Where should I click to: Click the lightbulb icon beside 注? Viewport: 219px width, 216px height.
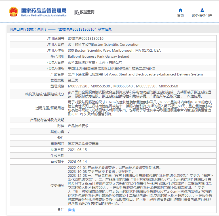[59, 209]
